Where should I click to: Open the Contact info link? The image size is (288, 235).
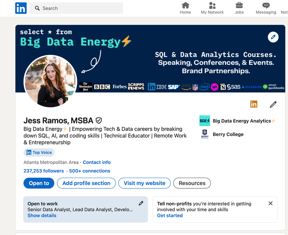coord(96,162)
